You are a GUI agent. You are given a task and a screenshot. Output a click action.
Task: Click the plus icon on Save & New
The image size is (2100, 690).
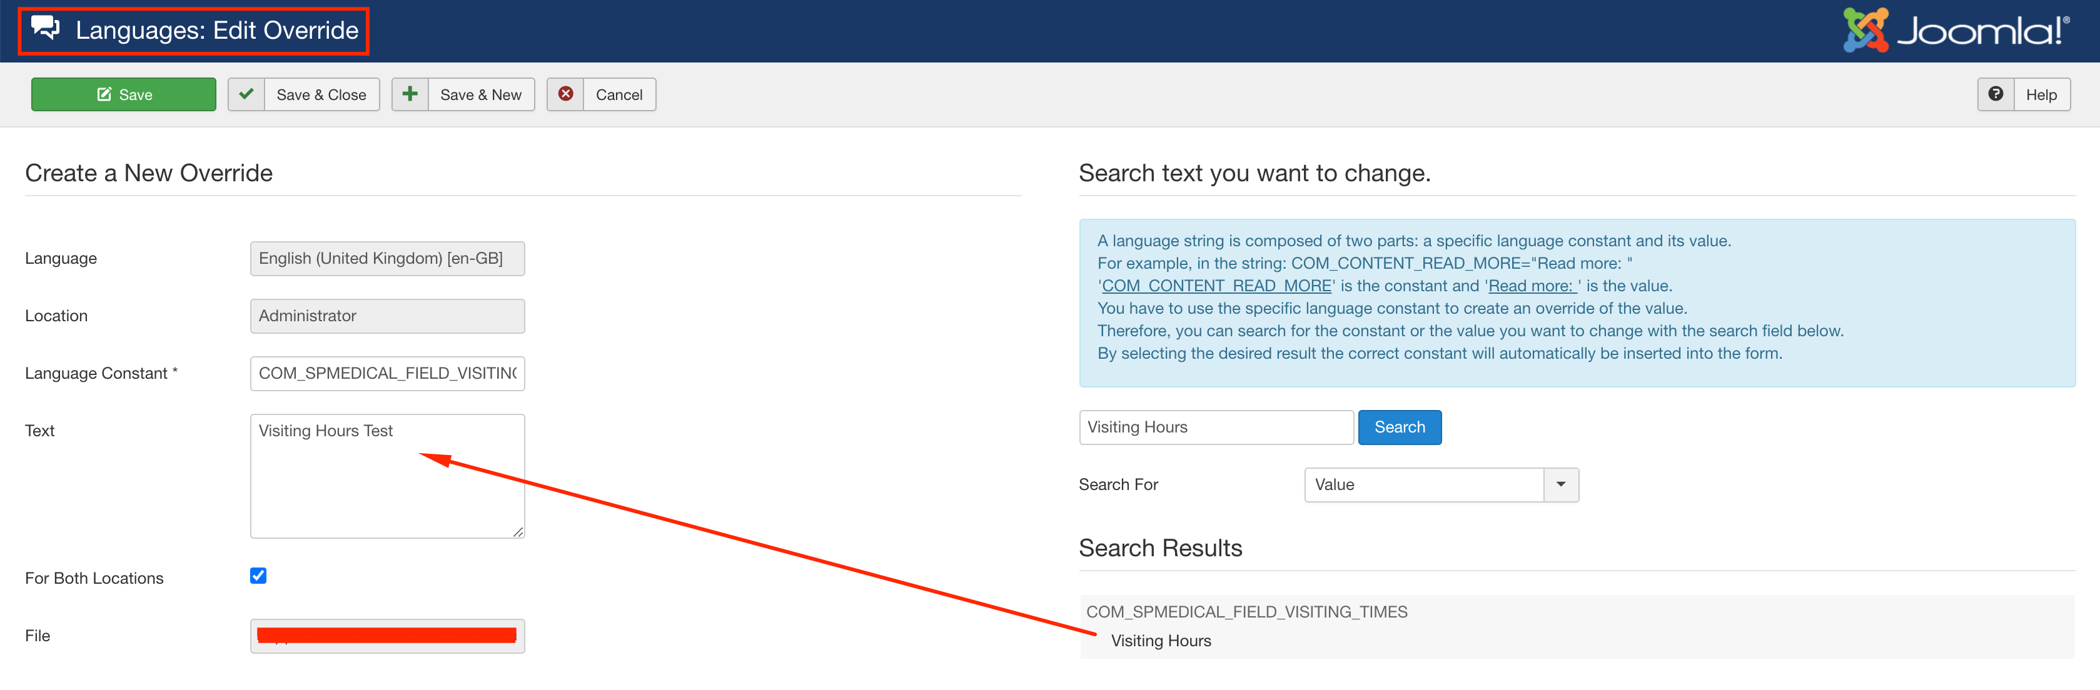click(410, 94)
